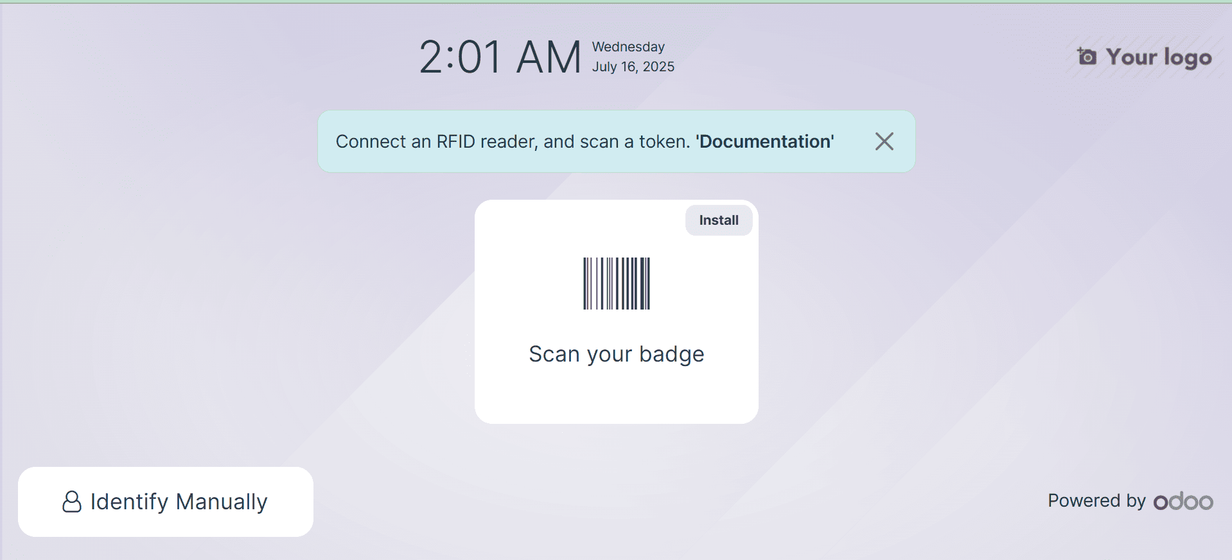1232x560 pixels.
Task: Click the person icon in Identify Manually
Action: coord(72,502)
